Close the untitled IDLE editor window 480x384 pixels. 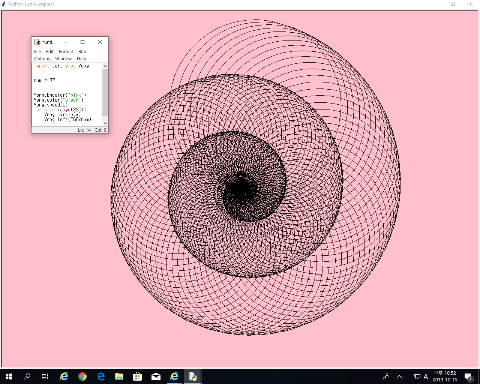[x=100, y=42]
